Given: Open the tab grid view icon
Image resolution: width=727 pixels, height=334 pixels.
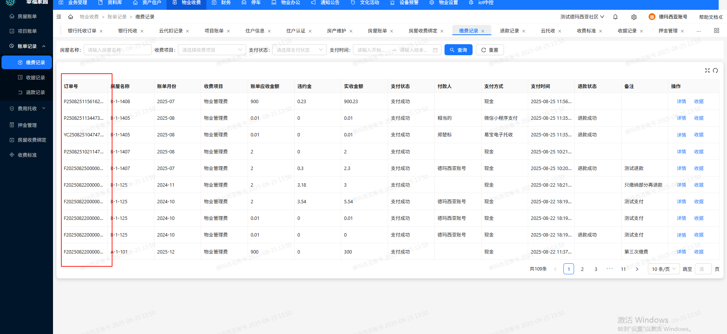Looking at the screenshot, I should coord(716,31).
